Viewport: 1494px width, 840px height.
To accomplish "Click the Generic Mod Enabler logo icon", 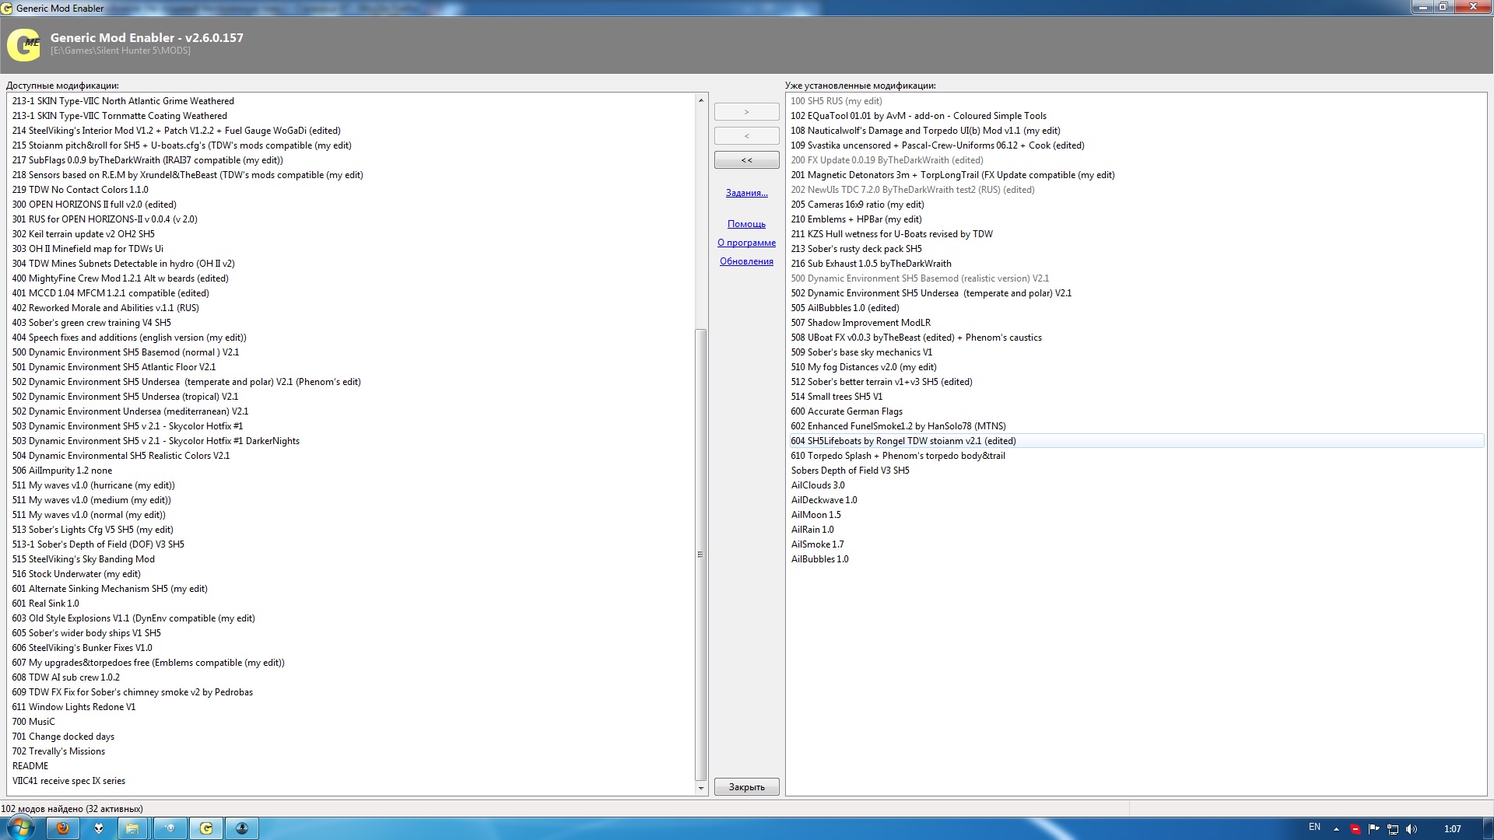I will [23, 44].
